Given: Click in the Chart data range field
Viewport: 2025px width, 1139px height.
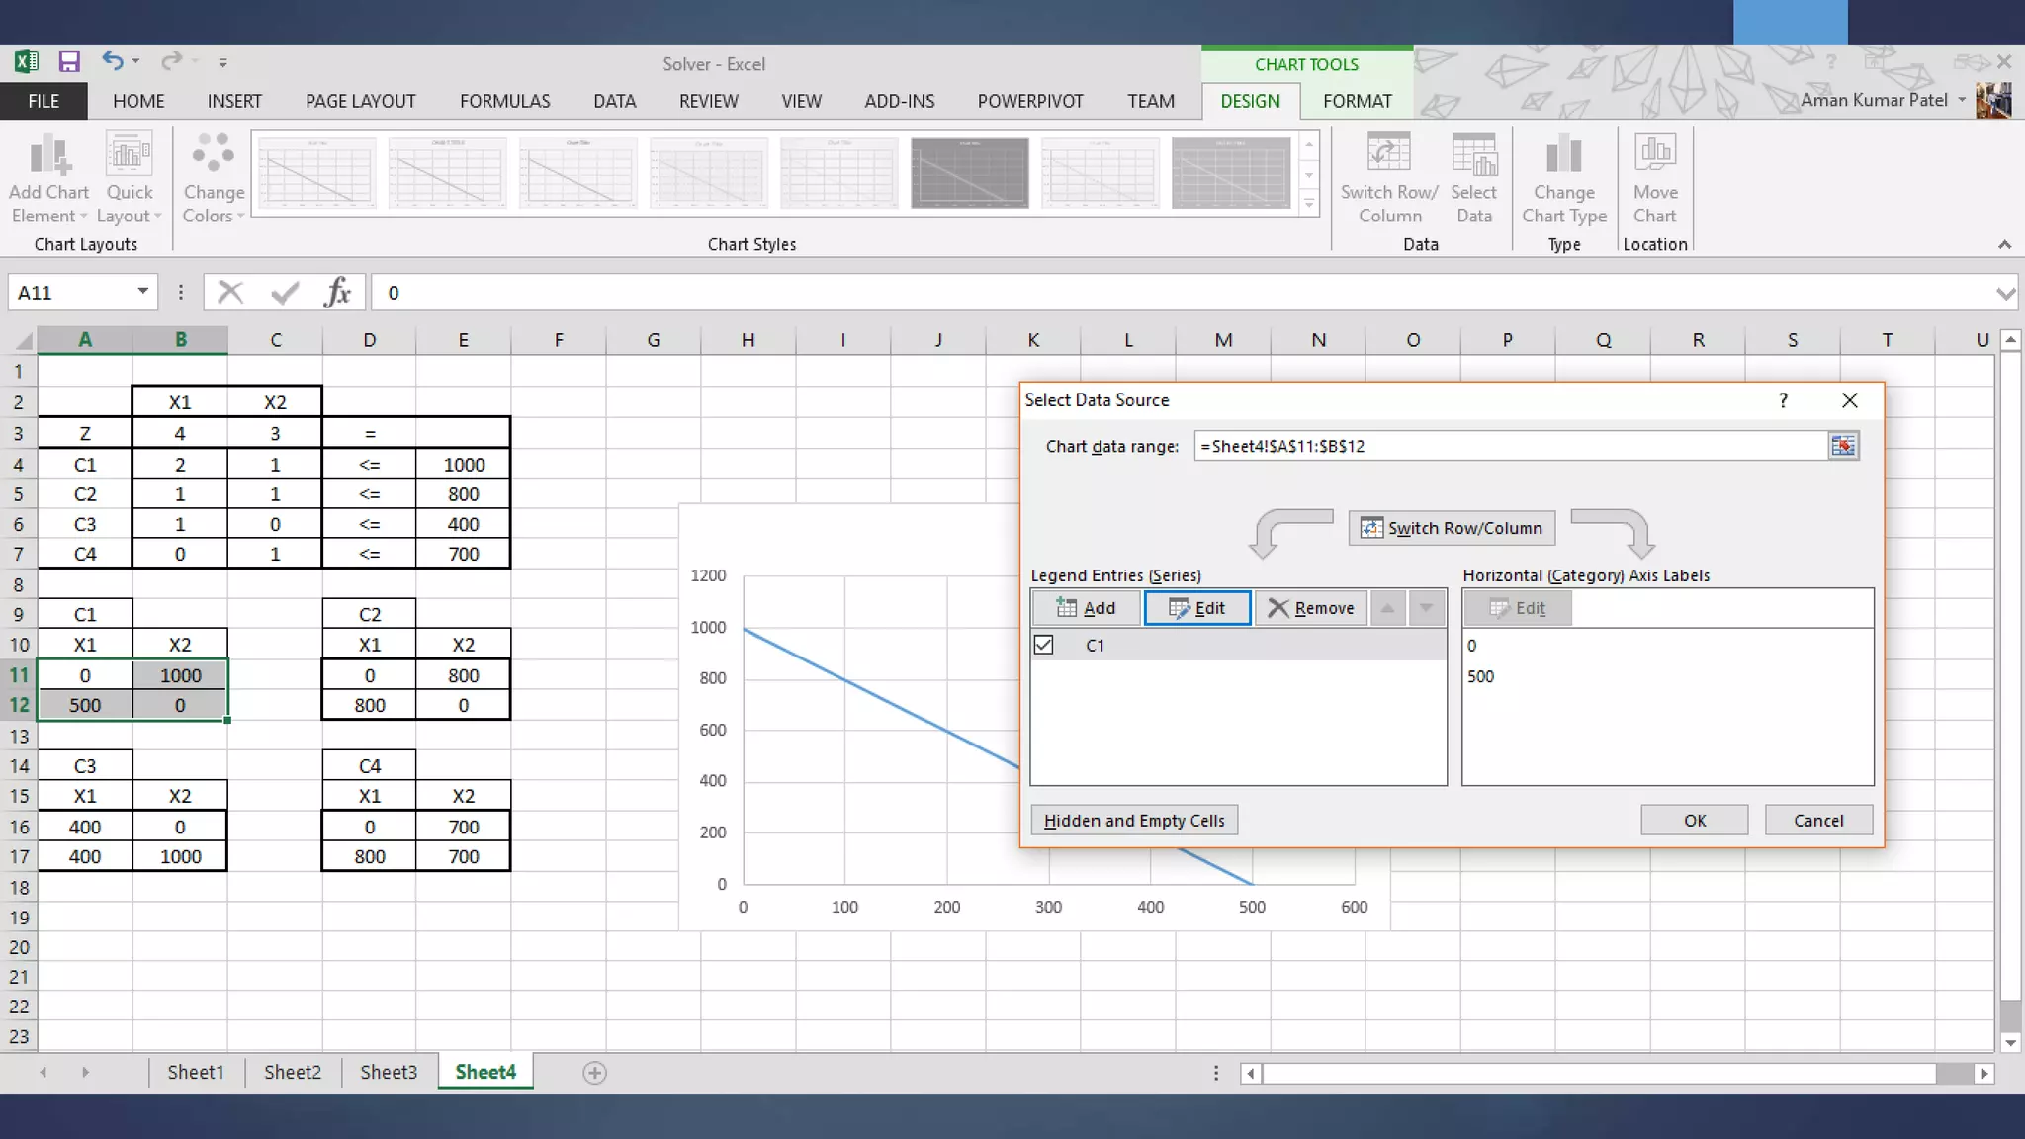Looking at the screenshot, I should [x=1508, y=446].
